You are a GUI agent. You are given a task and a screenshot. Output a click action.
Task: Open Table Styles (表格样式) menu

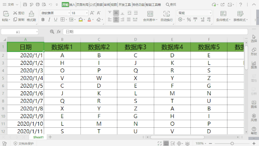[x=240, y=16]
